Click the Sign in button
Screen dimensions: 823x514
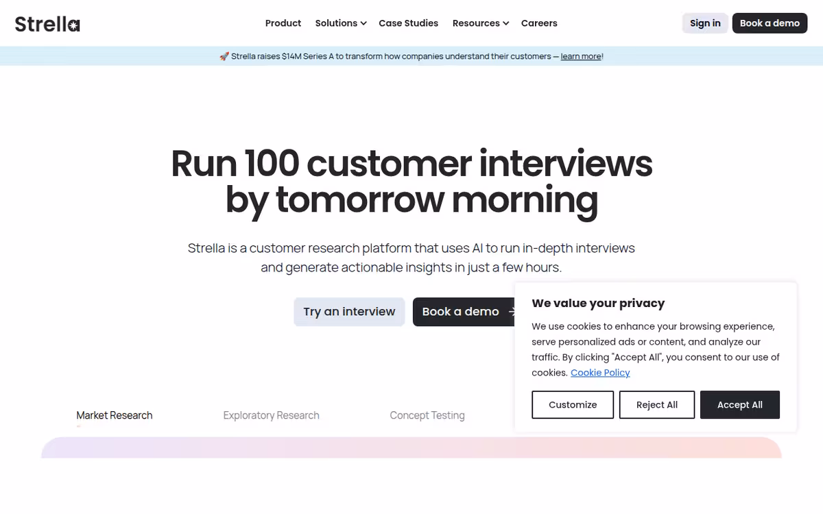coord(705,23)
